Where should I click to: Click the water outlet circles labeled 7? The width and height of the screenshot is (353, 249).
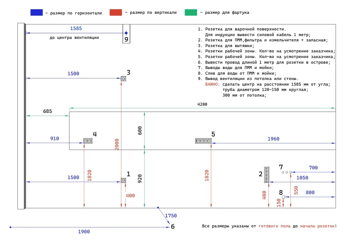pyautogui.click(x=287, y=172)
